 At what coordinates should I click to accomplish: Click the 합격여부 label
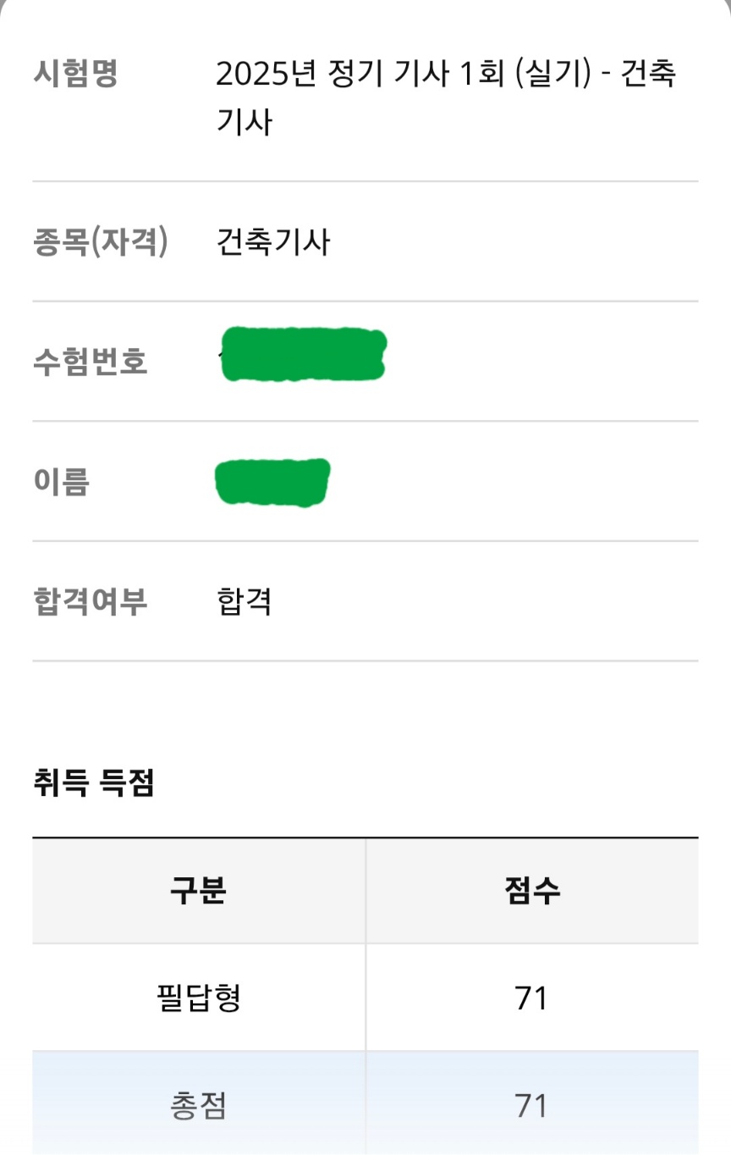point(90,602)
